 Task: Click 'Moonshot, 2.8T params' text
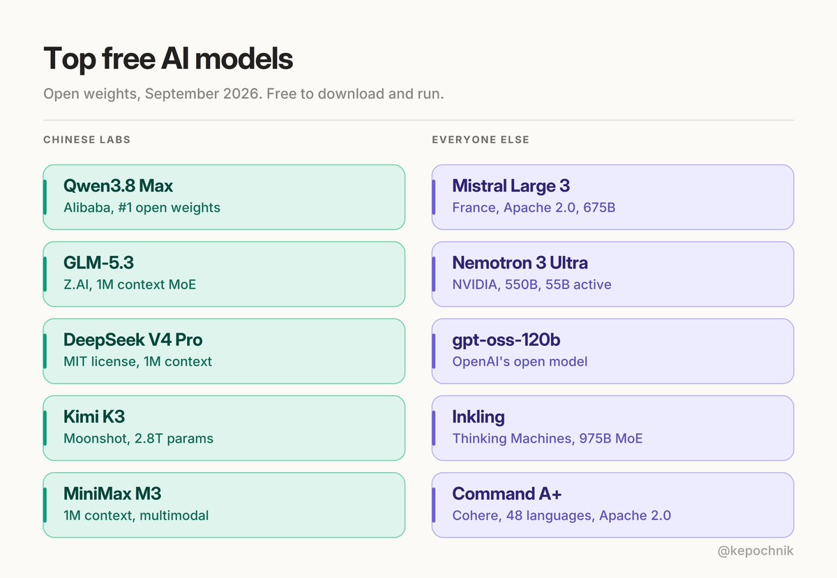pyautogui.click(x=138, y=439)
